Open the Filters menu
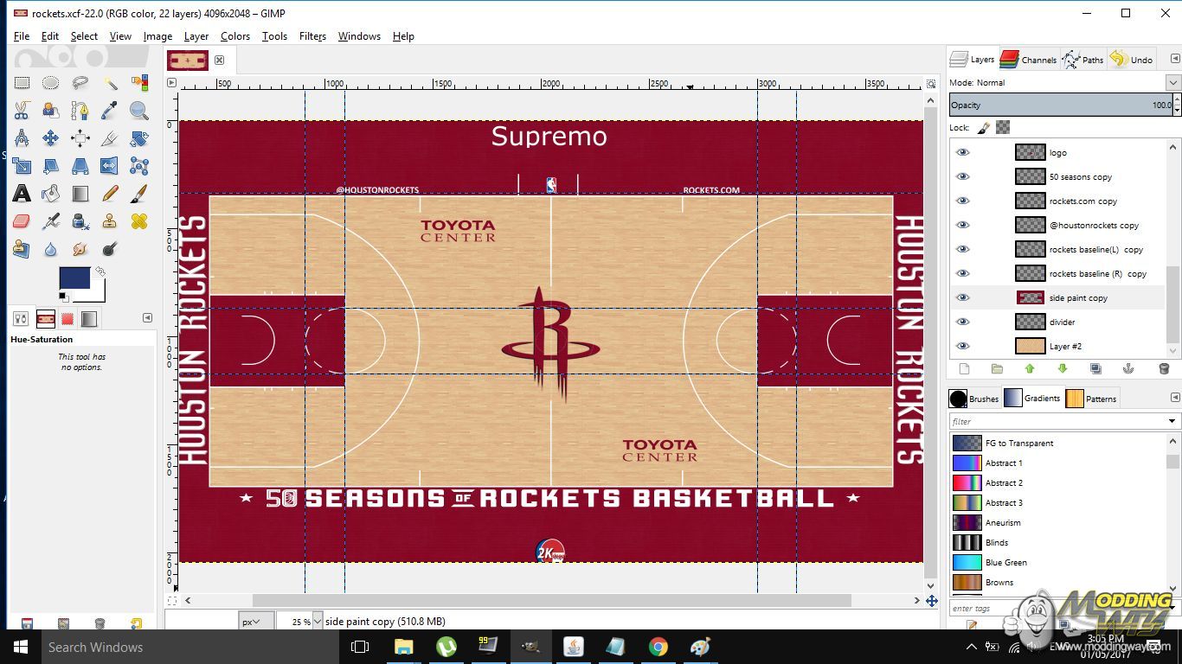The image size is (1182, 664). coord(312,36)
